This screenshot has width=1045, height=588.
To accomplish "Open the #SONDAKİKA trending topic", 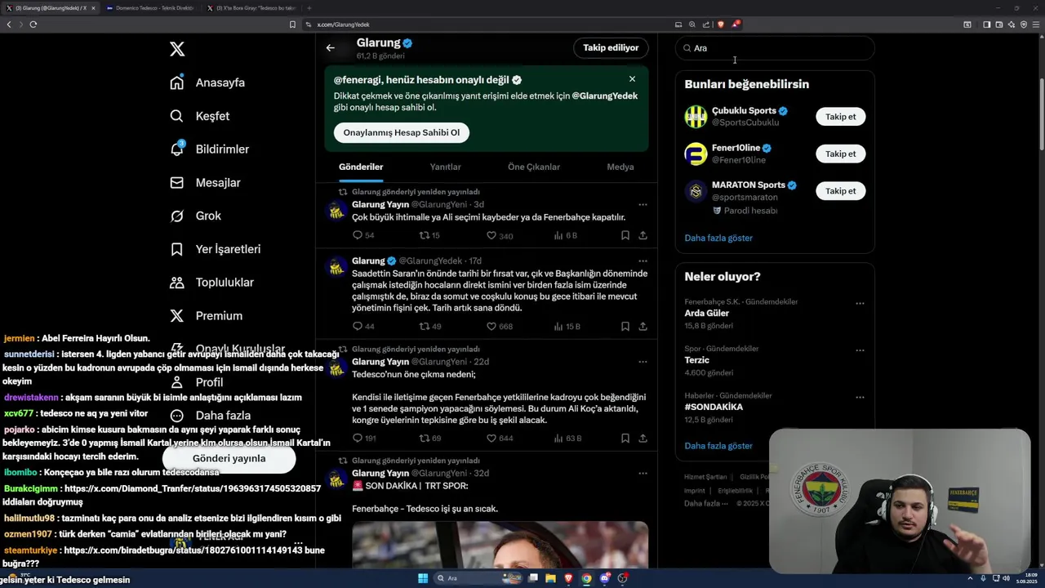I will 714,407.
